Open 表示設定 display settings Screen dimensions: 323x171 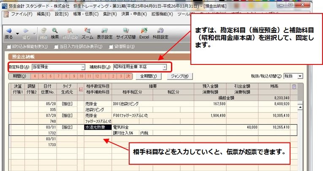(x=105, y=31)
